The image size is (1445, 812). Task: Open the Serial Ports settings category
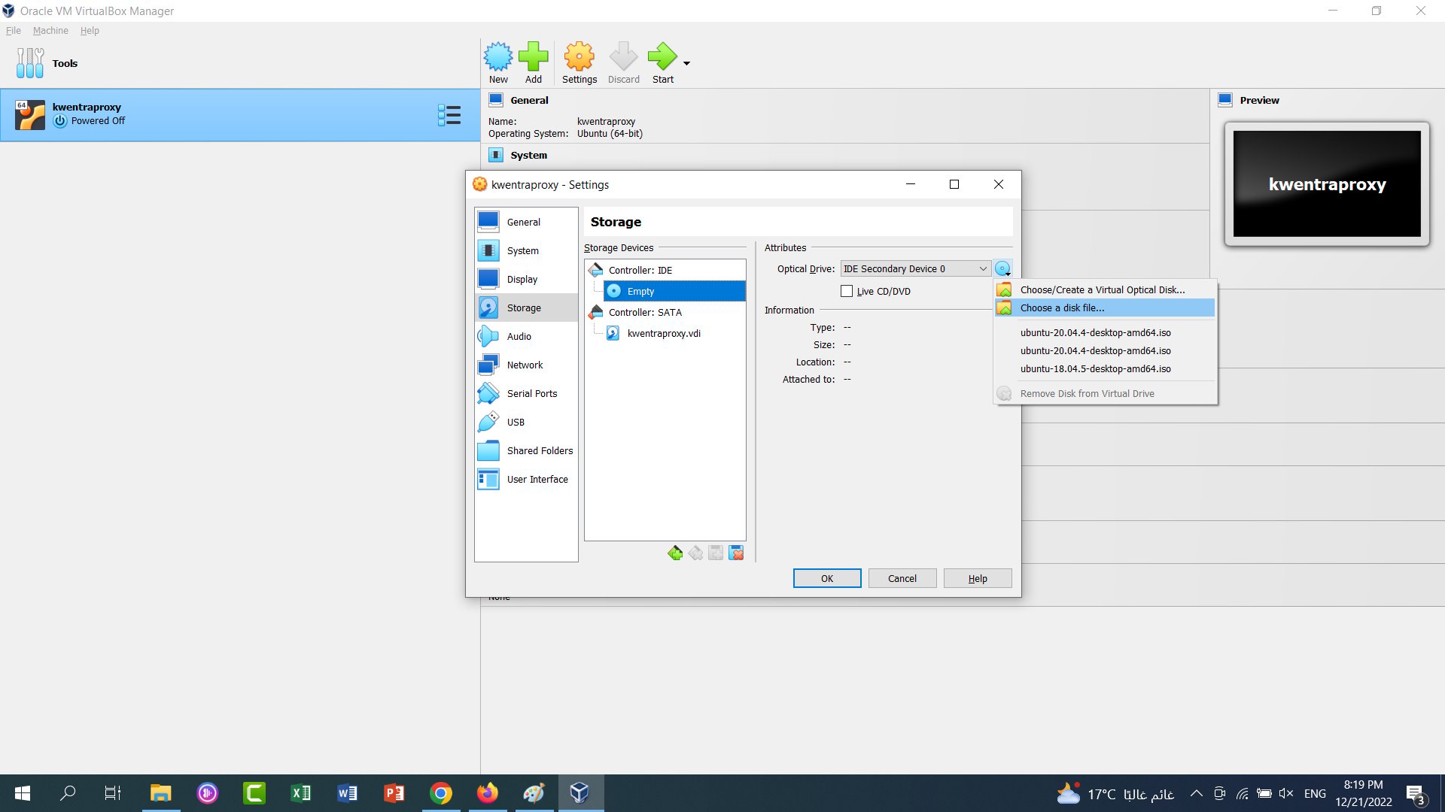(526, 393)
